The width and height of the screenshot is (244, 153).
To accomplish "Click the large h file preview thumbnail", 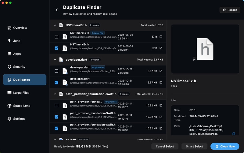I will [205, 49].
